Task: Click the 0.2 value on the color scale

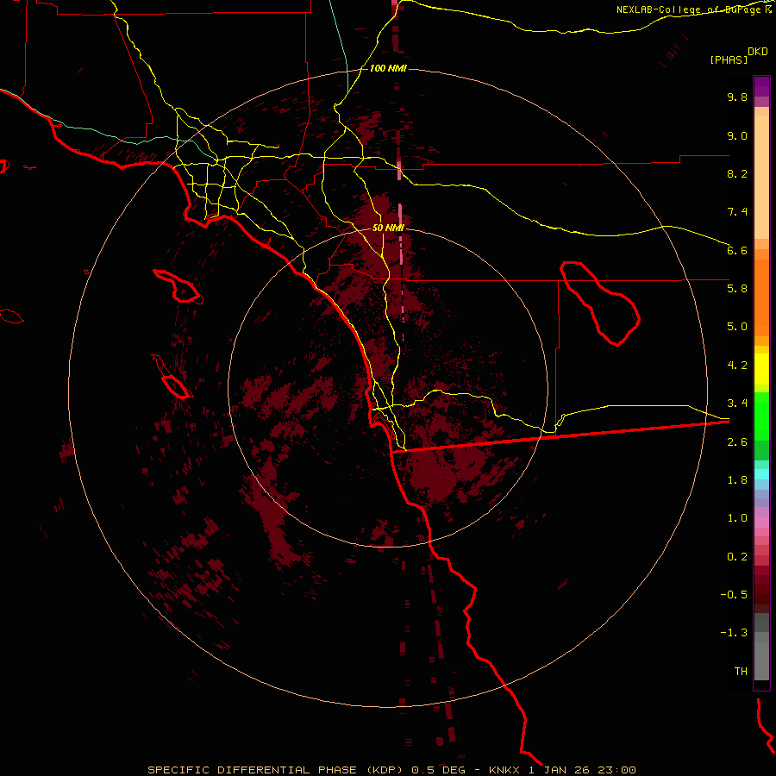Action: click(737, 557)
